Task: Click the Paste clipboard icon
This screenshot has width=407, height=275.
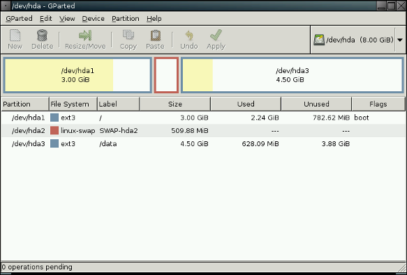Action: click(155, 36)
